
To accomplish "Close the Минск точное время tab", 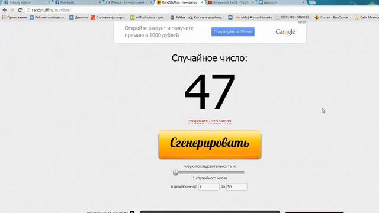I will (151, 2).
